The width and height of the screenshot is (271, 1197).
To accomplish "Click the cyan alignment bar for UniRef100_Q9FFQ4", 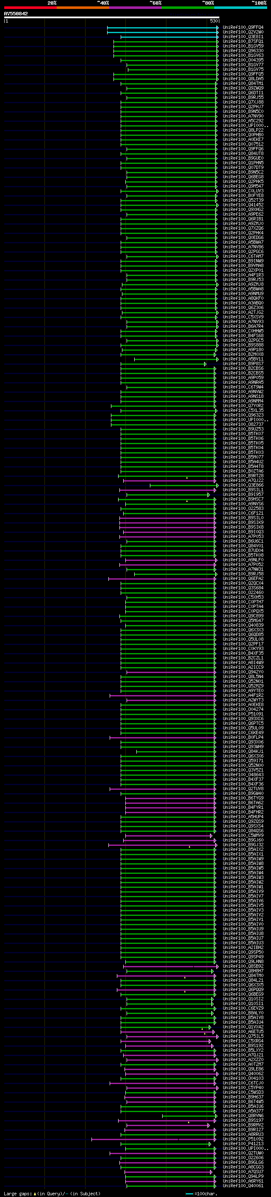I will (x=162, y=28).
